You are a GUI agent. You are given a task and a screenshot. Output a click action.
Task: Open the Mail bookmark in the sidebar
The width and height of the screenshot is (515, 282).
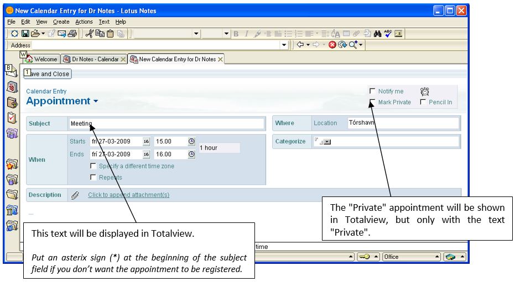pyautogui.click(x=11, y=71)
